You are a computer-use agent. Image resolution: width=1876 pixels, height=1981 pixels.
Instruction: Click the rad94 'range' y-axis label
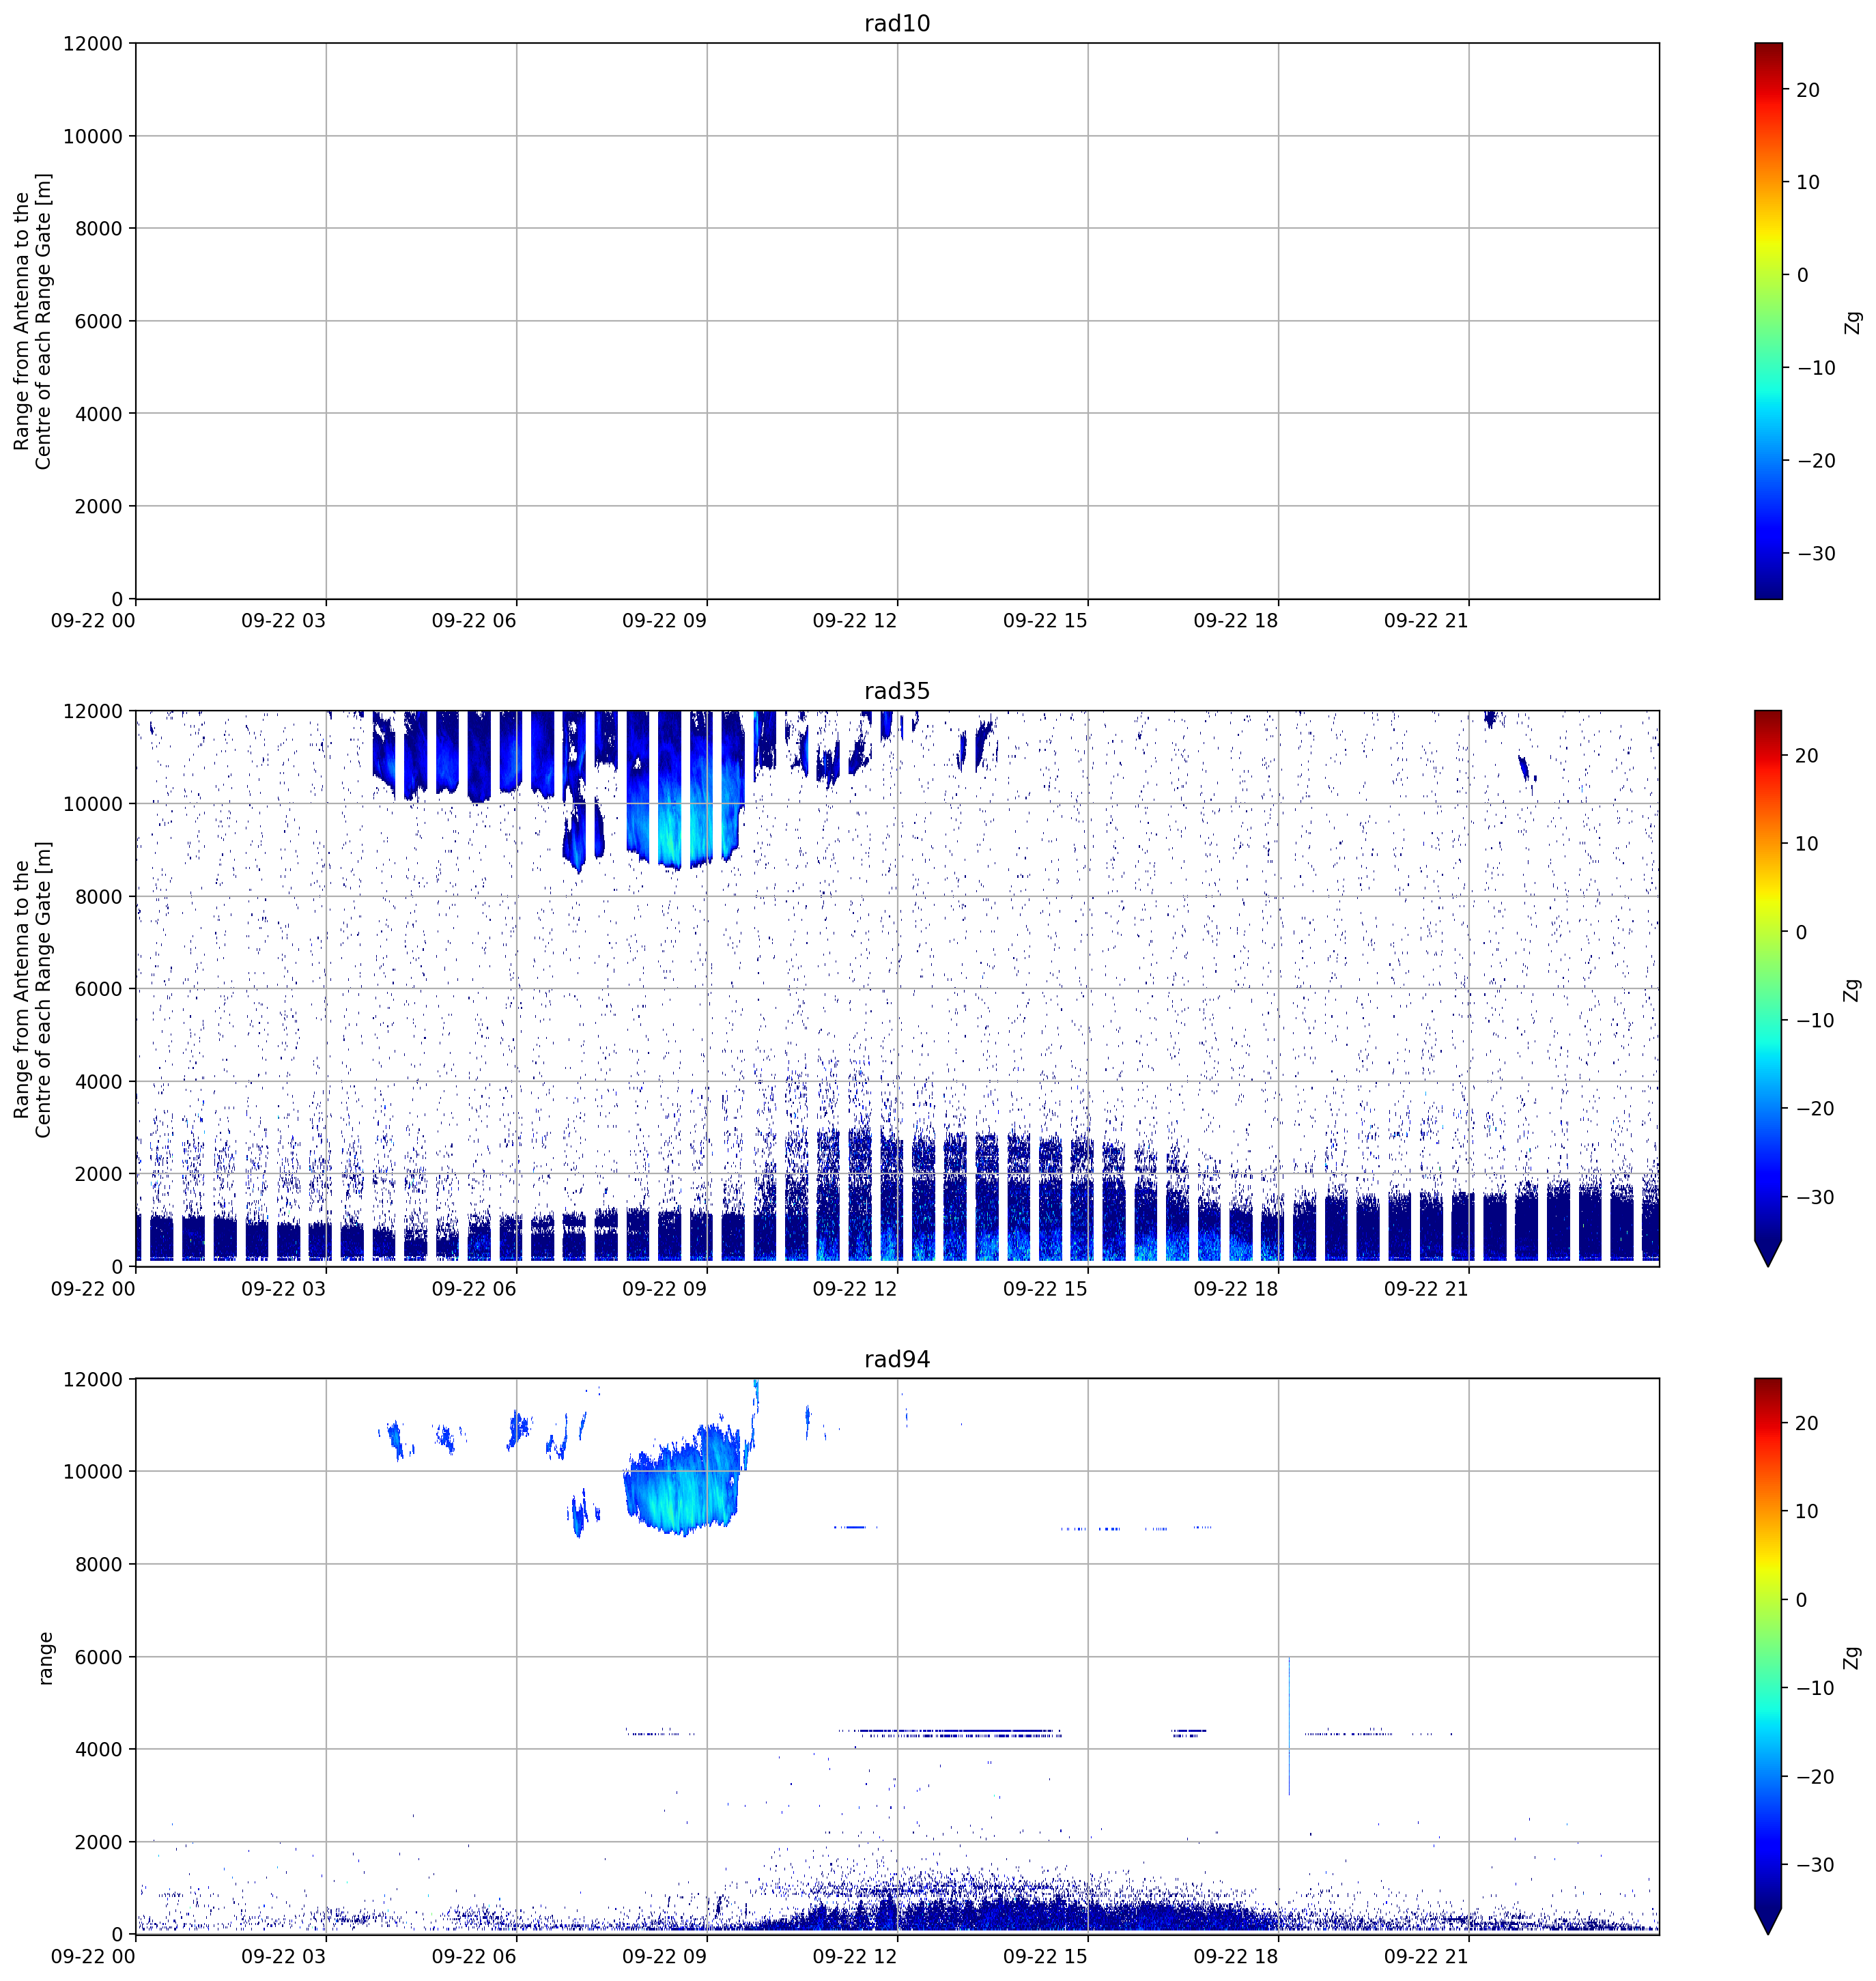click(44, 1658)
